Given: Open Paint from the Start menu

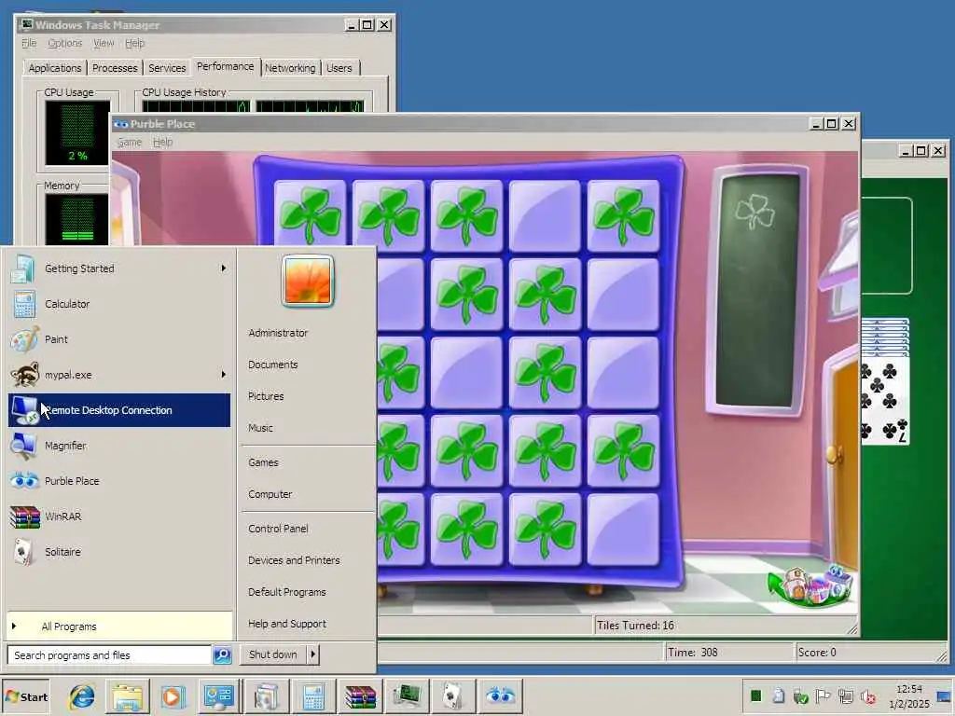Looking at the screenshot, I should (x=119, y=339).
